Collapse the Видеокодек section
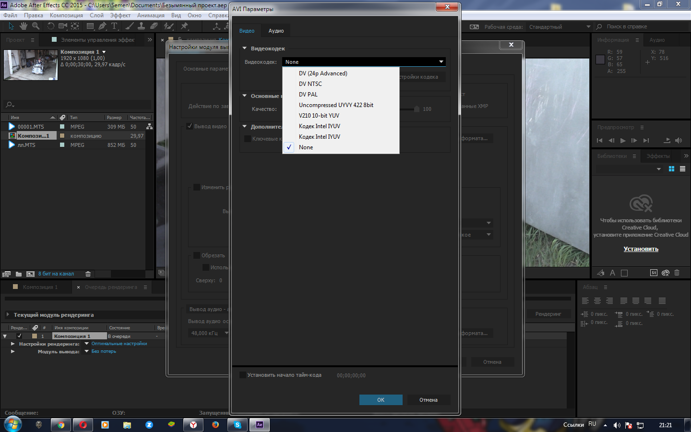The height and width of the screenshot is (432, 691). click(x=245, y=48)
